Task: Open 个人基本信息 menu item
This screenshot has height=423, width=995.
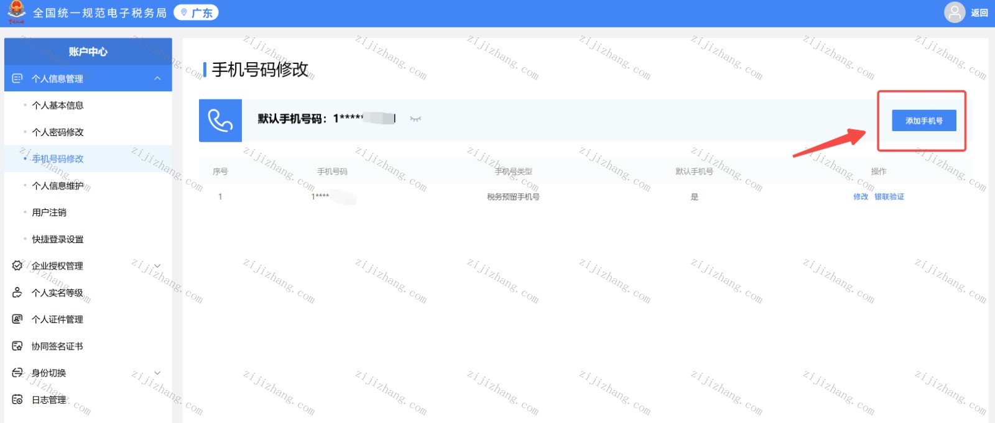Action: click(58, 106)
